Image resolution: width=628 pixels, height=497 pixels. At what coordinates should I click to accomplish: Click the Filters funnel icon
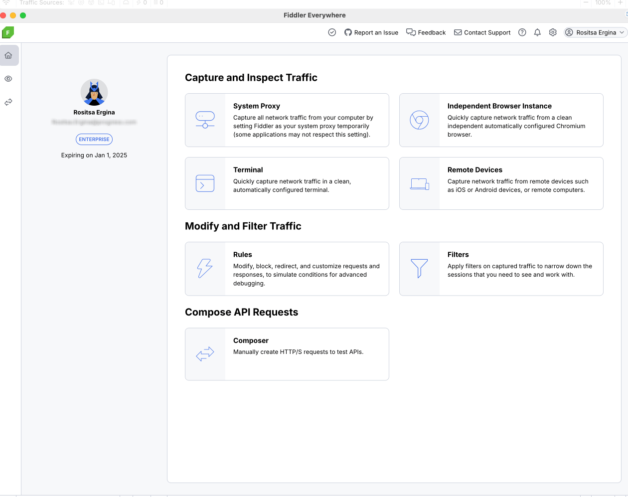point(420,268)
